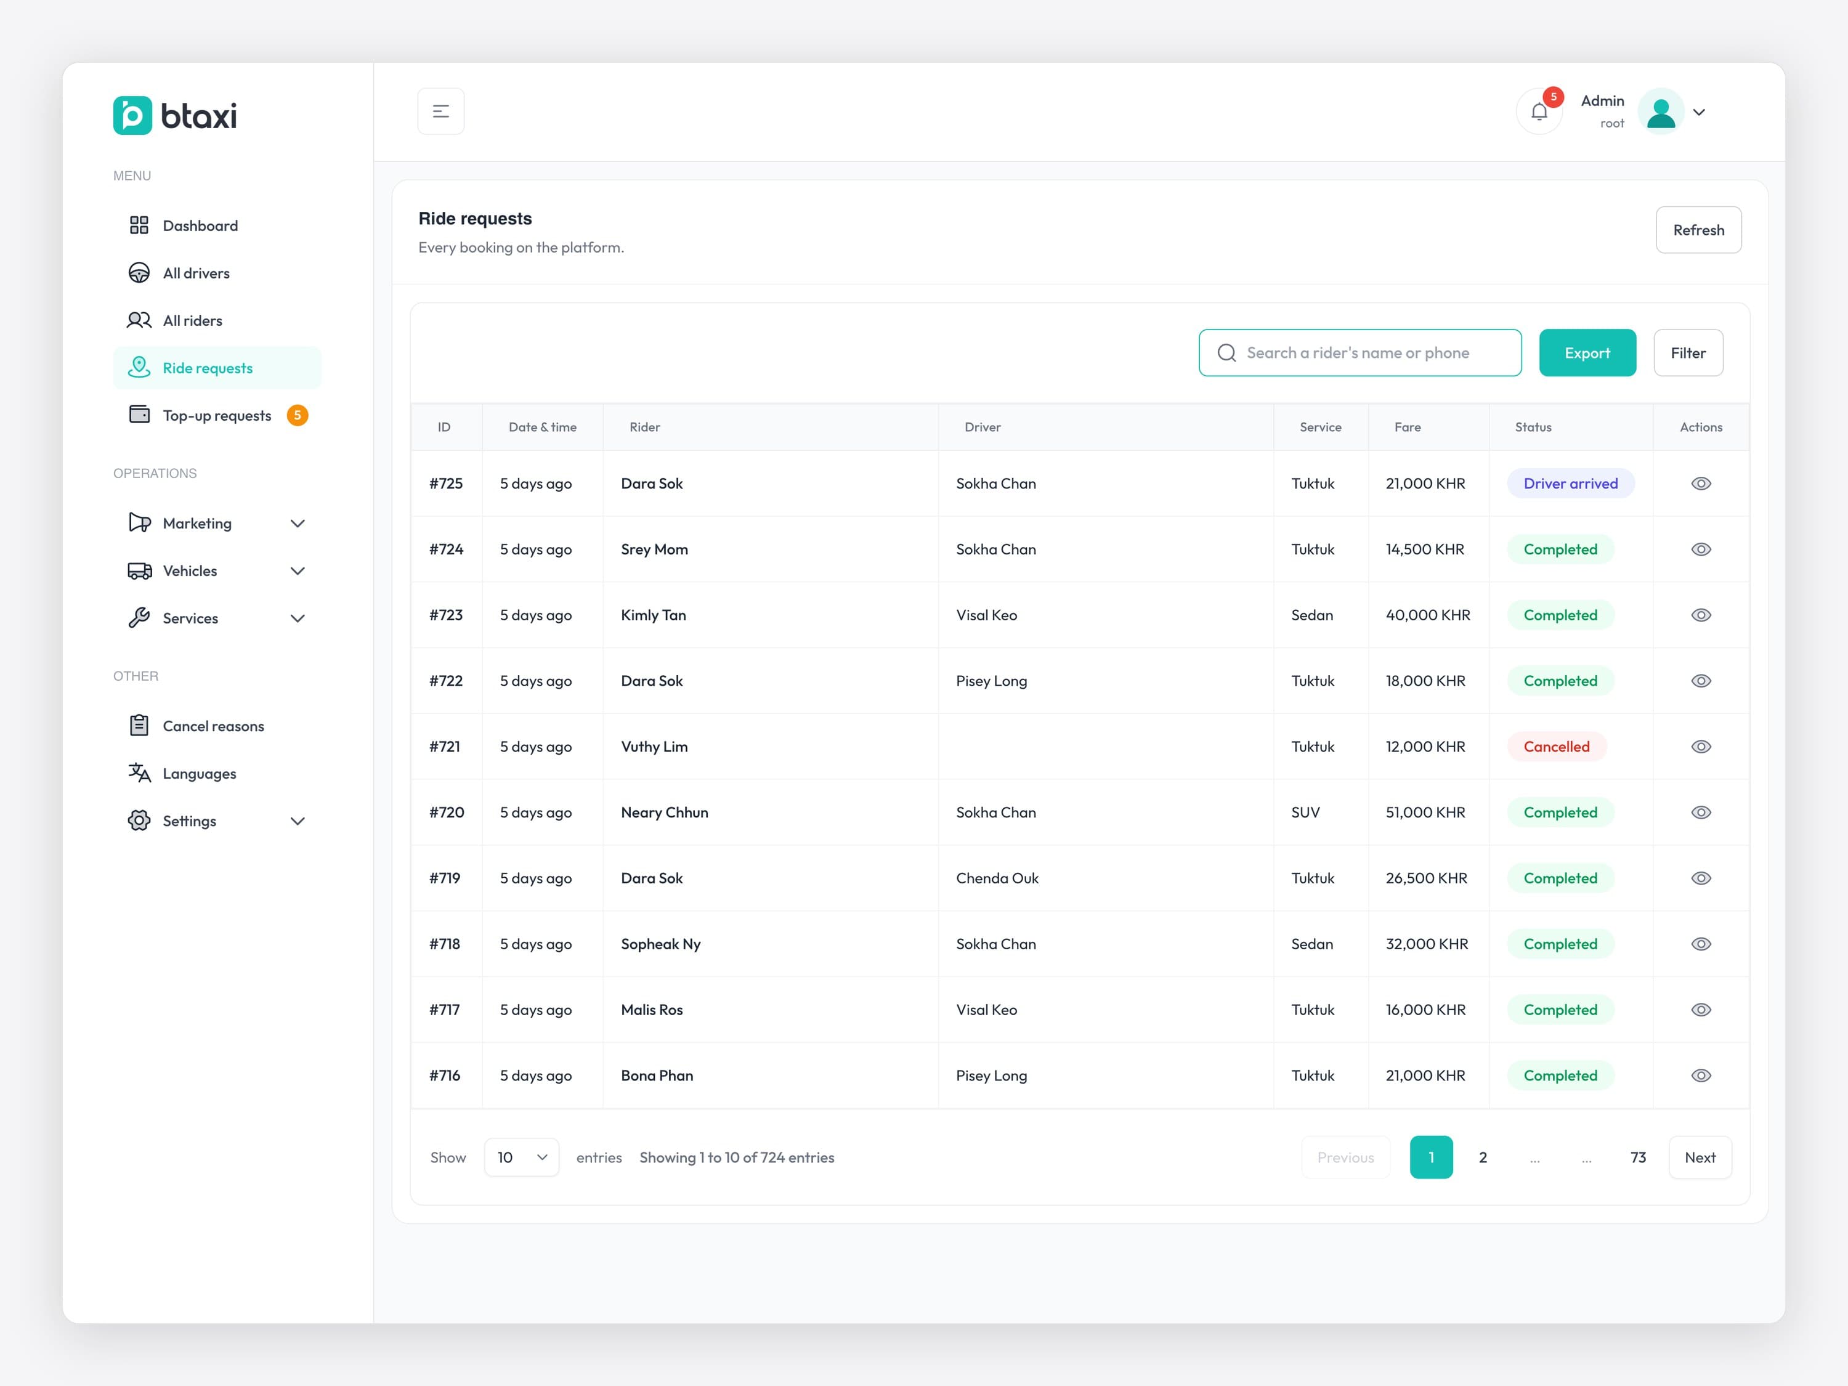Click the Refresh button

[1698, 230]
